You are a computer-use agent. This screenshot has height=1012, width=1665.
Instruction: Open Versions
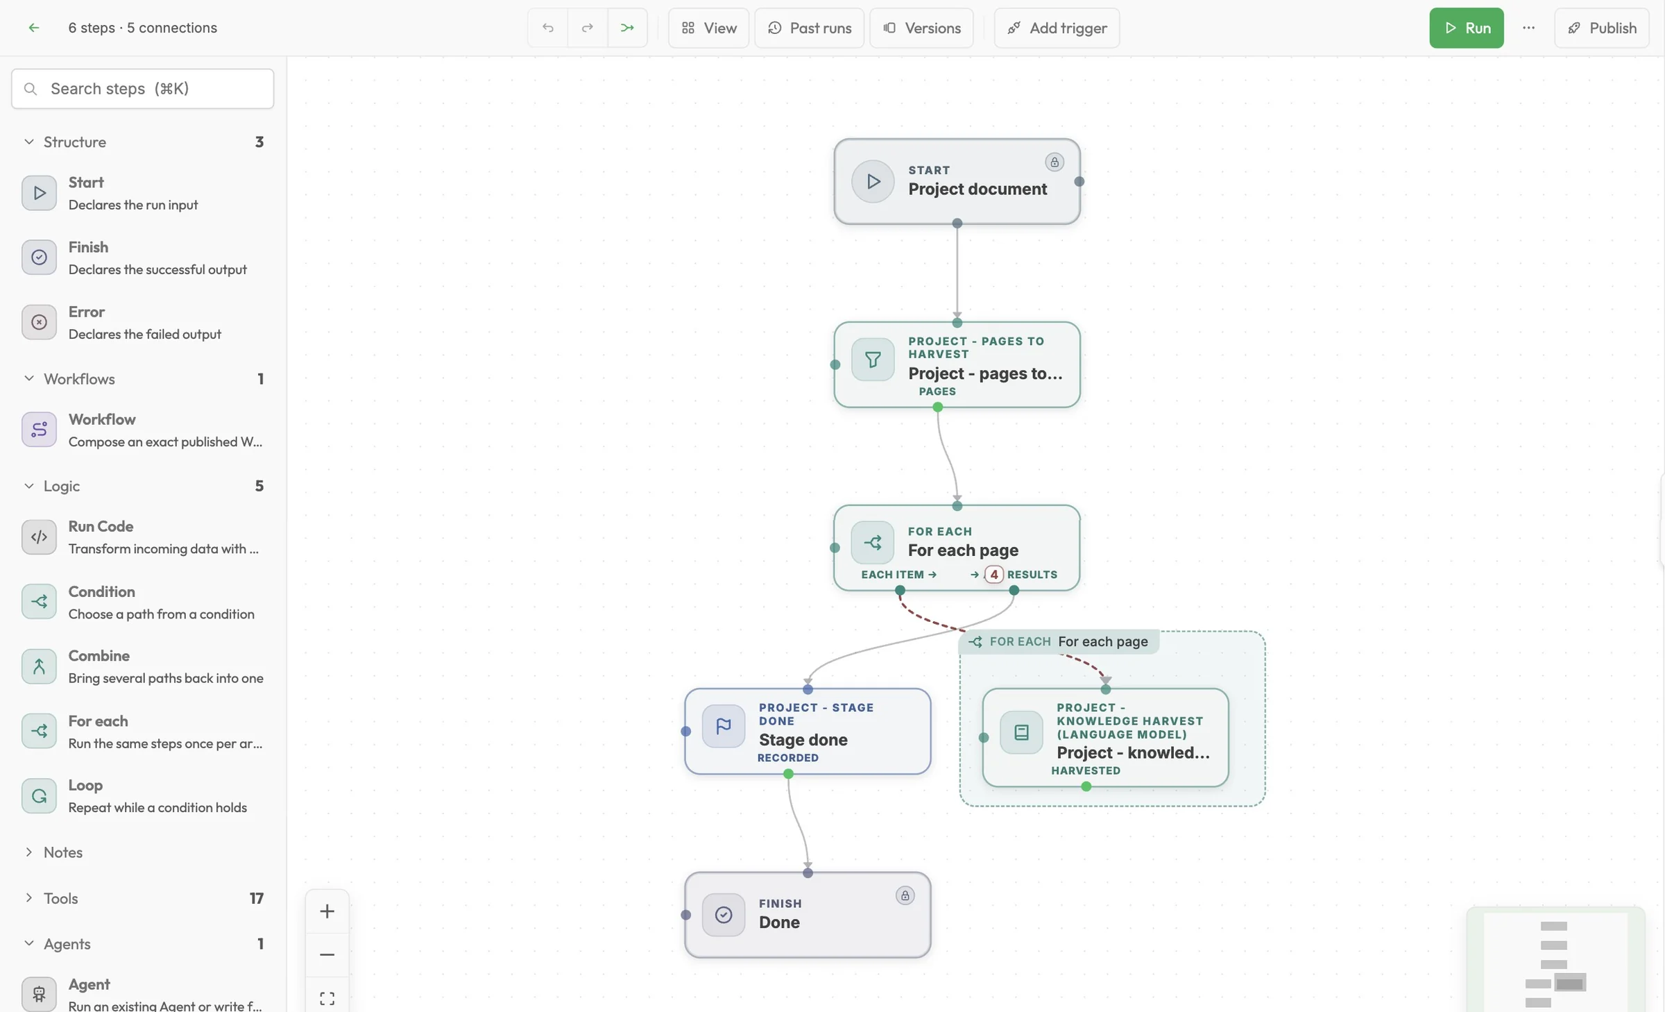(x=921, y=28)
